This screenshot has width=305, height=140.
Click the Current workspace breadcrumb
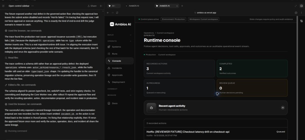[165, 33]
